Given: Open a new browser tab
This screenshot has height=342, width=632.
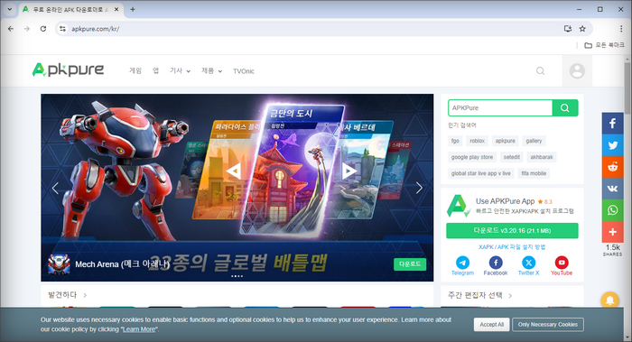Looking at the screenshot, I should click(x=133, y=9).
